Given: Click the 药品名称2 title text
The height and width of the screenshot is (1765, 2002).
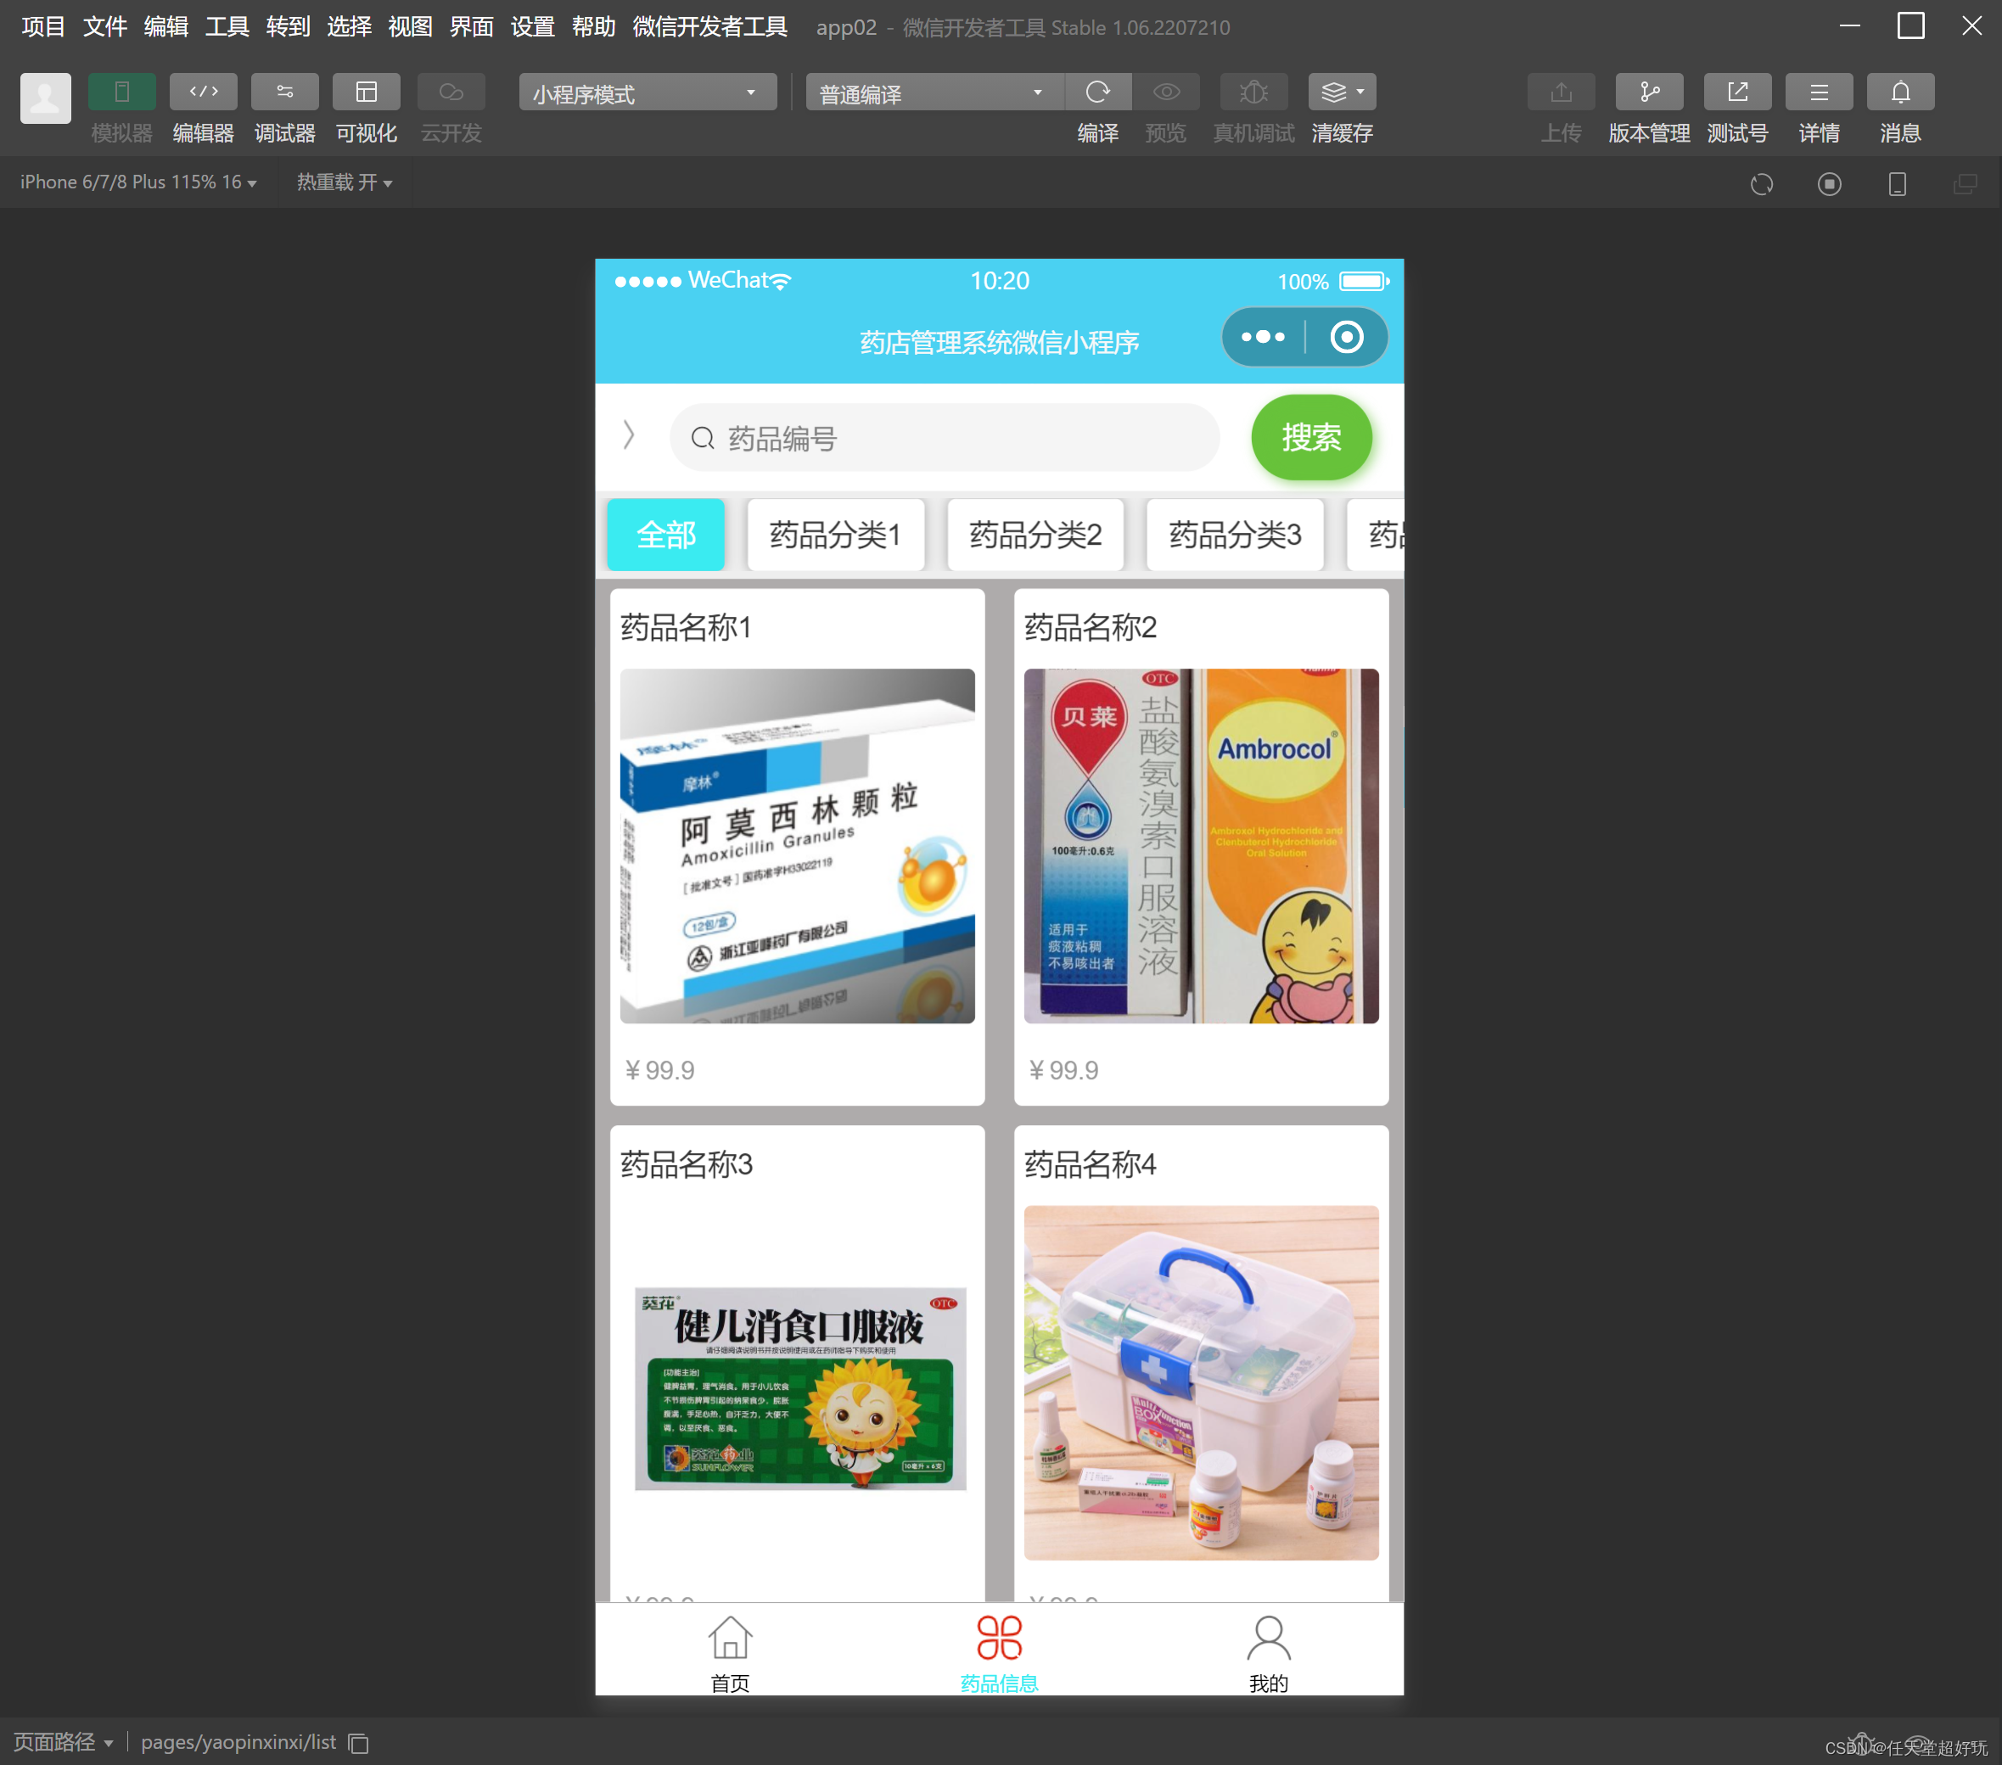Looking at the screenshot, I should point(1091,627).
